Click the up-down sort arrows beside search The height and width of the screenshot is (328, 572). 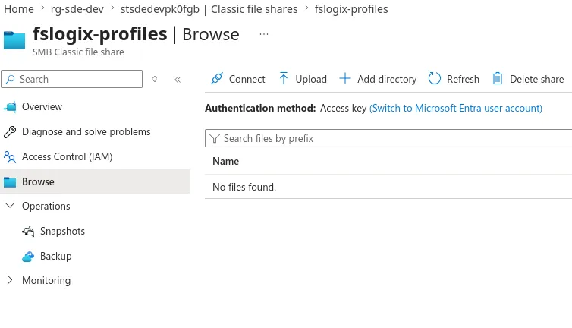point(155,79)
